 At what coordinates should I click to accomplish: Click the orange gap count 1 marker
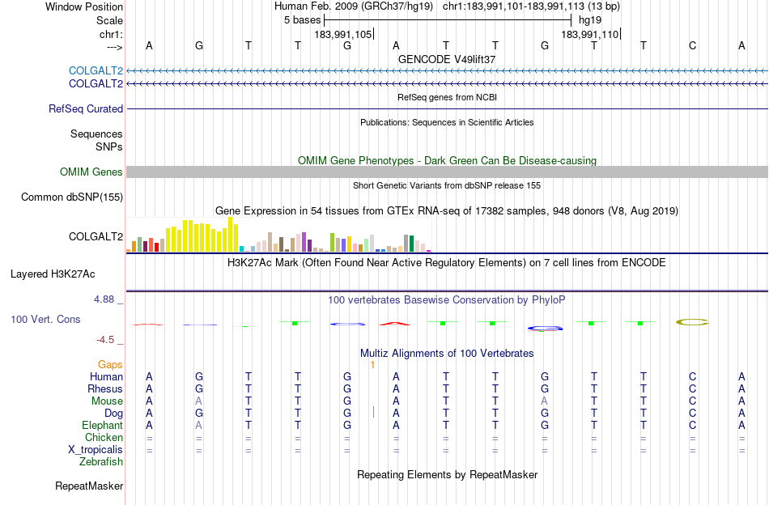point(372,365)
